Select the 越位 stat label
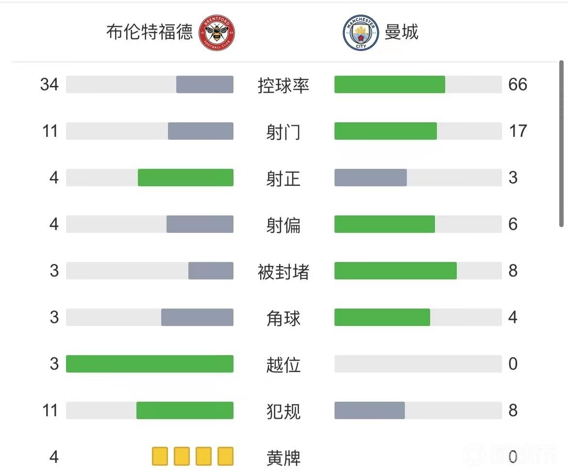 click(x=284, y=365)
